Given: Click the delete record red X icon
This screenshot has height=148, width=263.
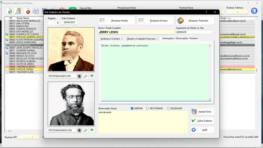Looking at the screenshot, I should [27, 11].
